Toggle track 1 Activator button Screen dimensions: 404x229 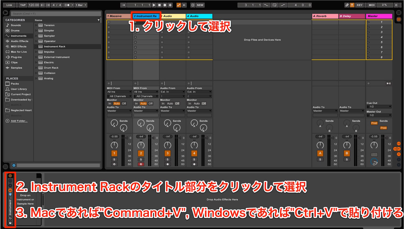pos(114,153)
